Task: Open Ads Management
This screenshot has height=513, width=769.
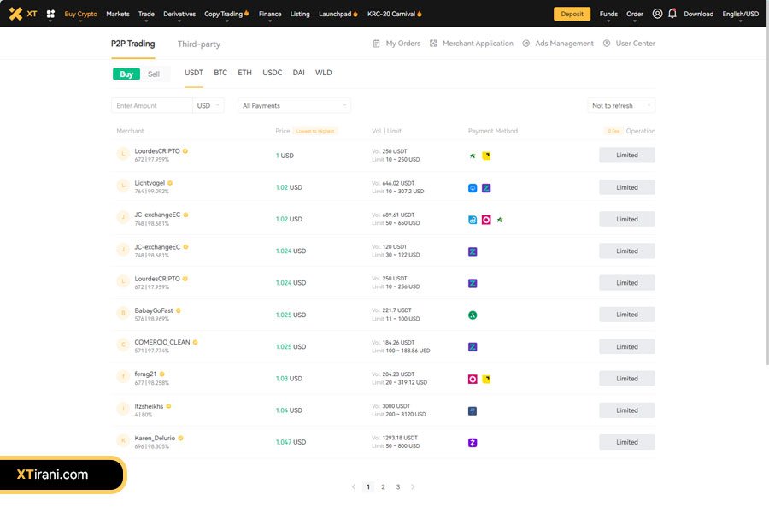Action: pos(558,44)
